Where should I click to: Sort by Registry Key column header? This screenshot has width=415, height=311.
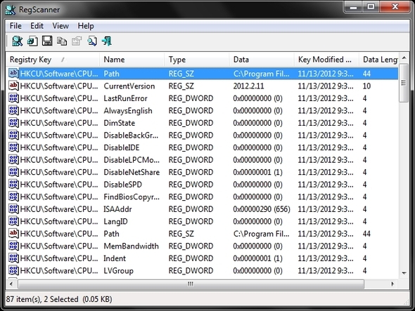click(x=53, y=60)
